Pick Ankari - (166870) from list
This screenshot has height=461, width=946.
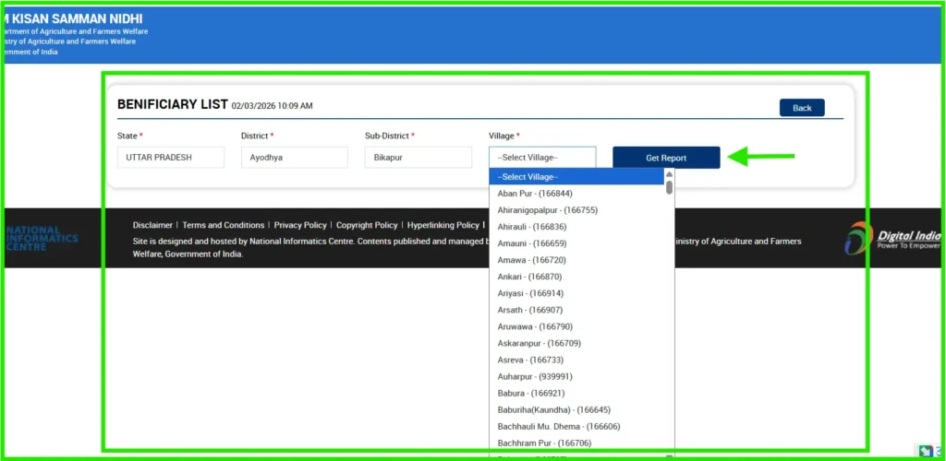pyautogui.click(x=576, y=277)
